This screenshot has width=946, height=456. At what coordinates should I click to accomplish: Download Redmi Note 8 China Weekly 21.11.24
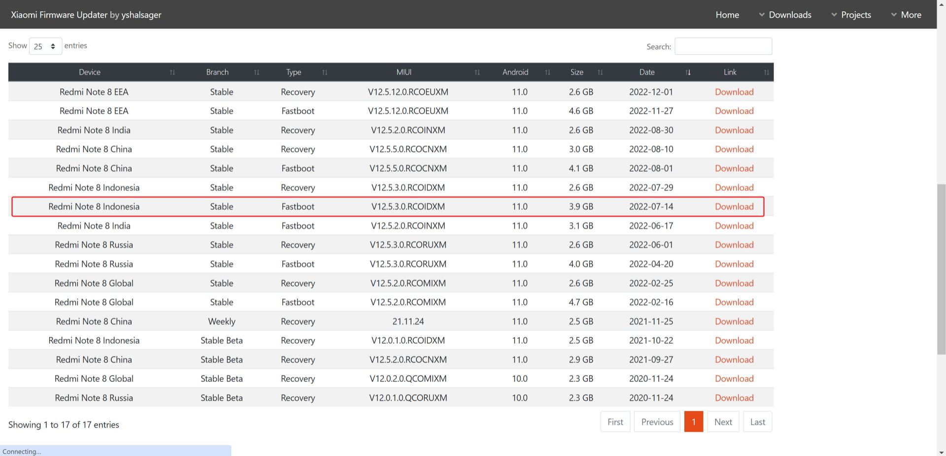click(734, 322)
